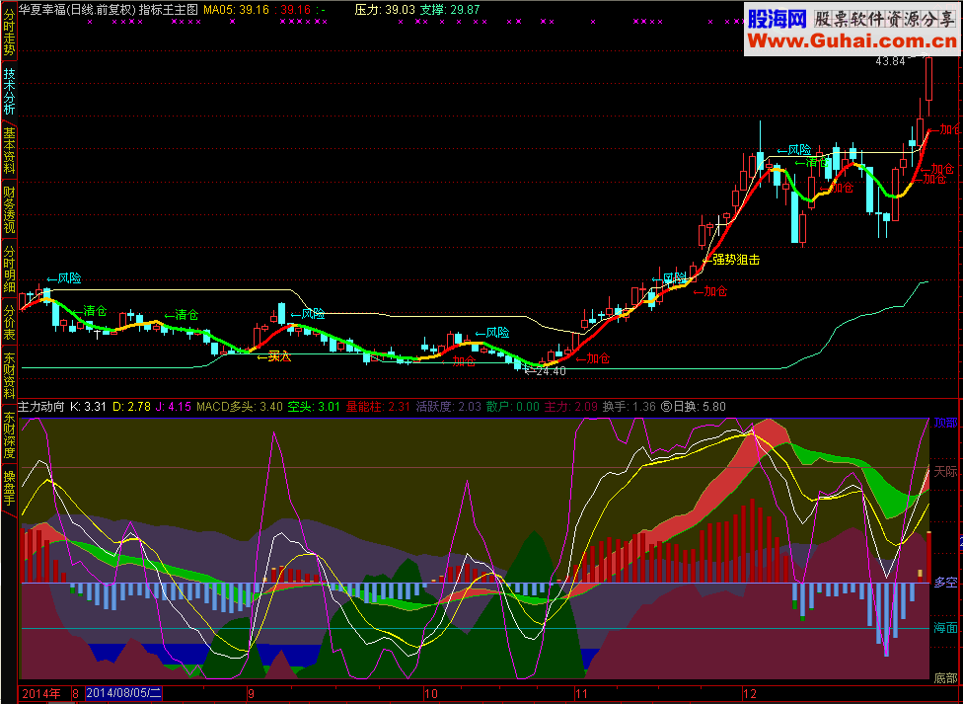The height and width of the screenshot is (704, 963).
Task: Click the 海面 level label at right
Action: 945,628
